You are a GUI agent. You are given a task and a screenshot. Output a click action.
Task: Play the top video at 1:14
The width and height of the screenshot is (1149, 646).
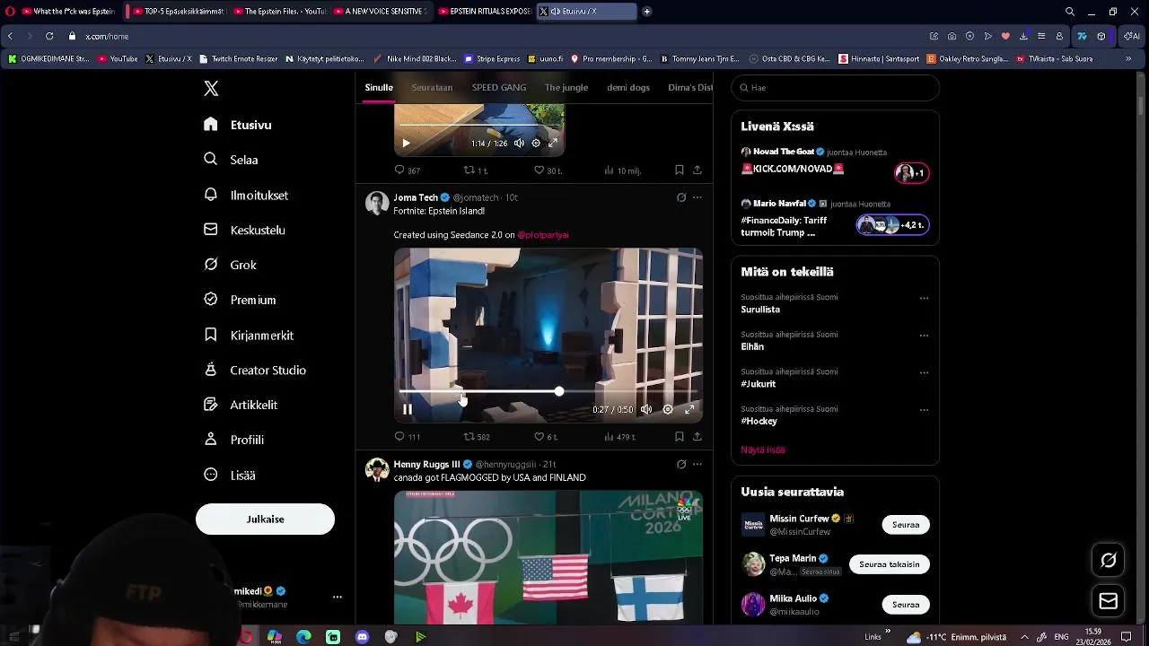pos(406,143)
